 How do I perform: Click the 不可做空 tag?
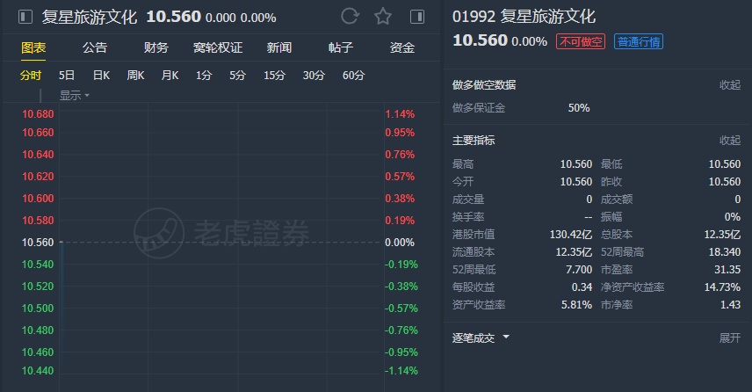pos(580,41)
